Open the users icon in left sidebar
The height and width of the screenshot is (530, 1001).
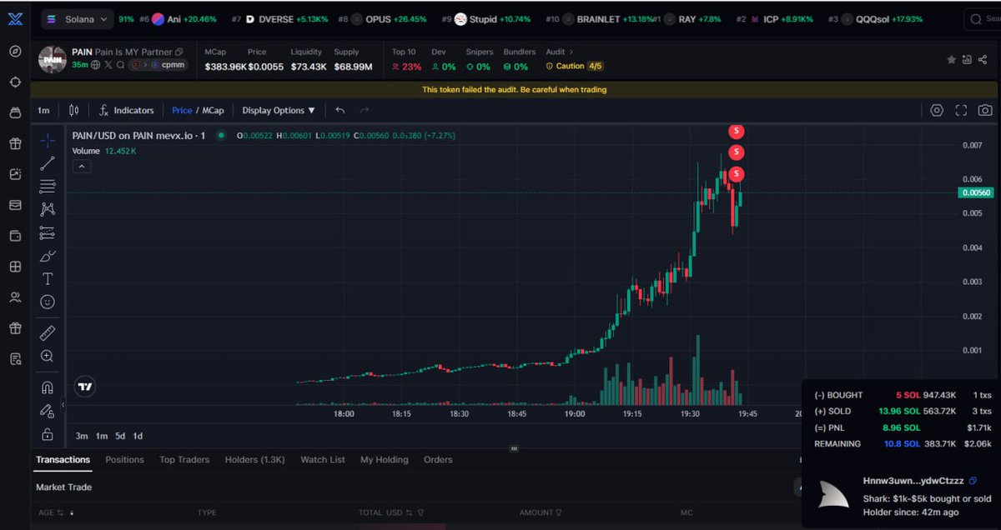(x=15, y=297)
